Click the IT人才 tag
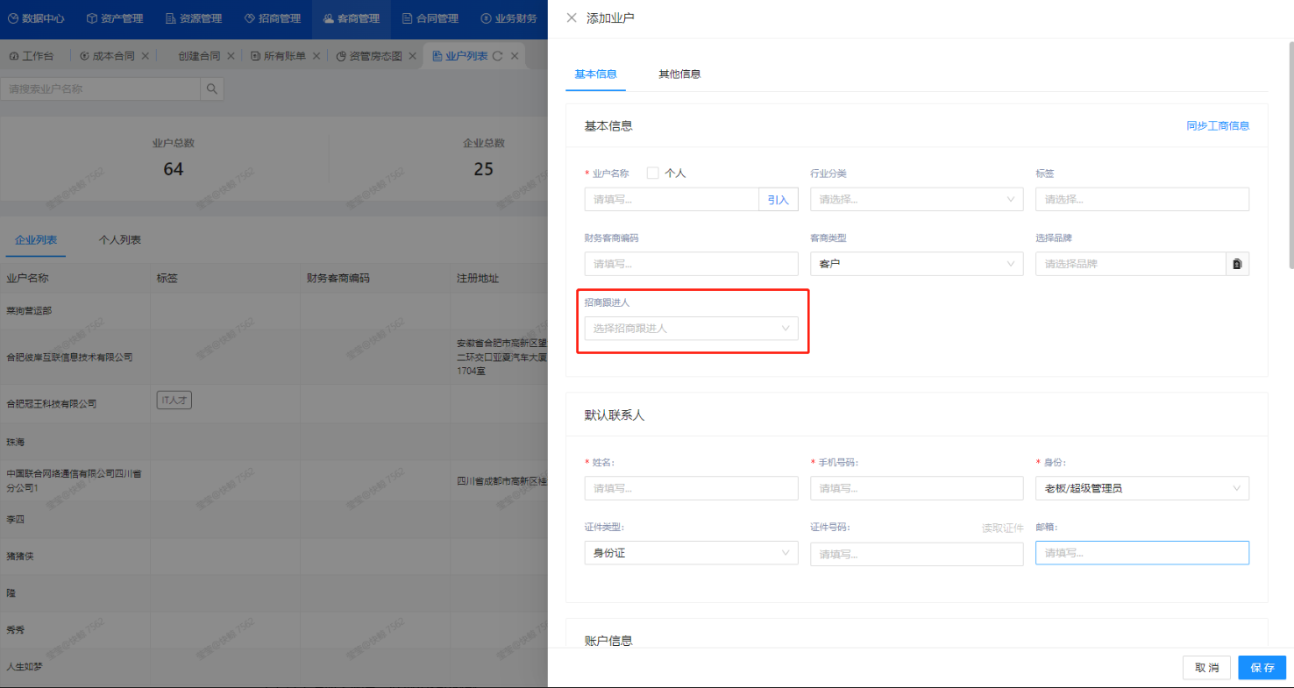Image resolution: width=1294 pixels, height=688 pixels. point(174,401)
